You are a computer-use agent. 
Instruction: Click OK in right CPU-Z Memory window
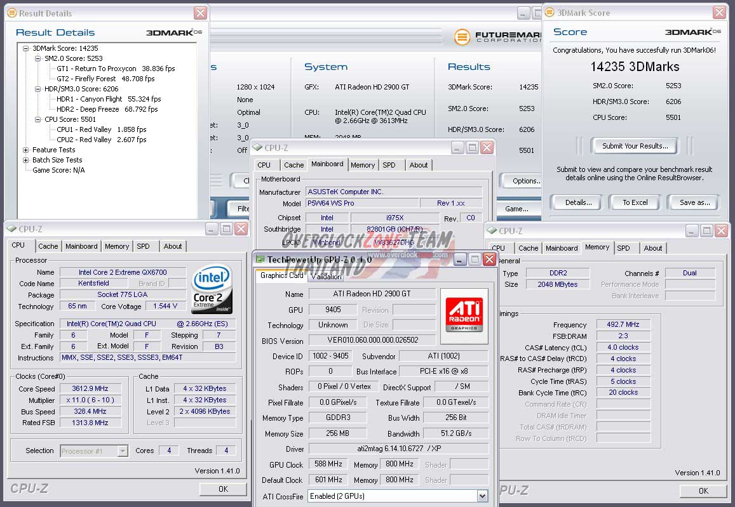pos(703,491)
